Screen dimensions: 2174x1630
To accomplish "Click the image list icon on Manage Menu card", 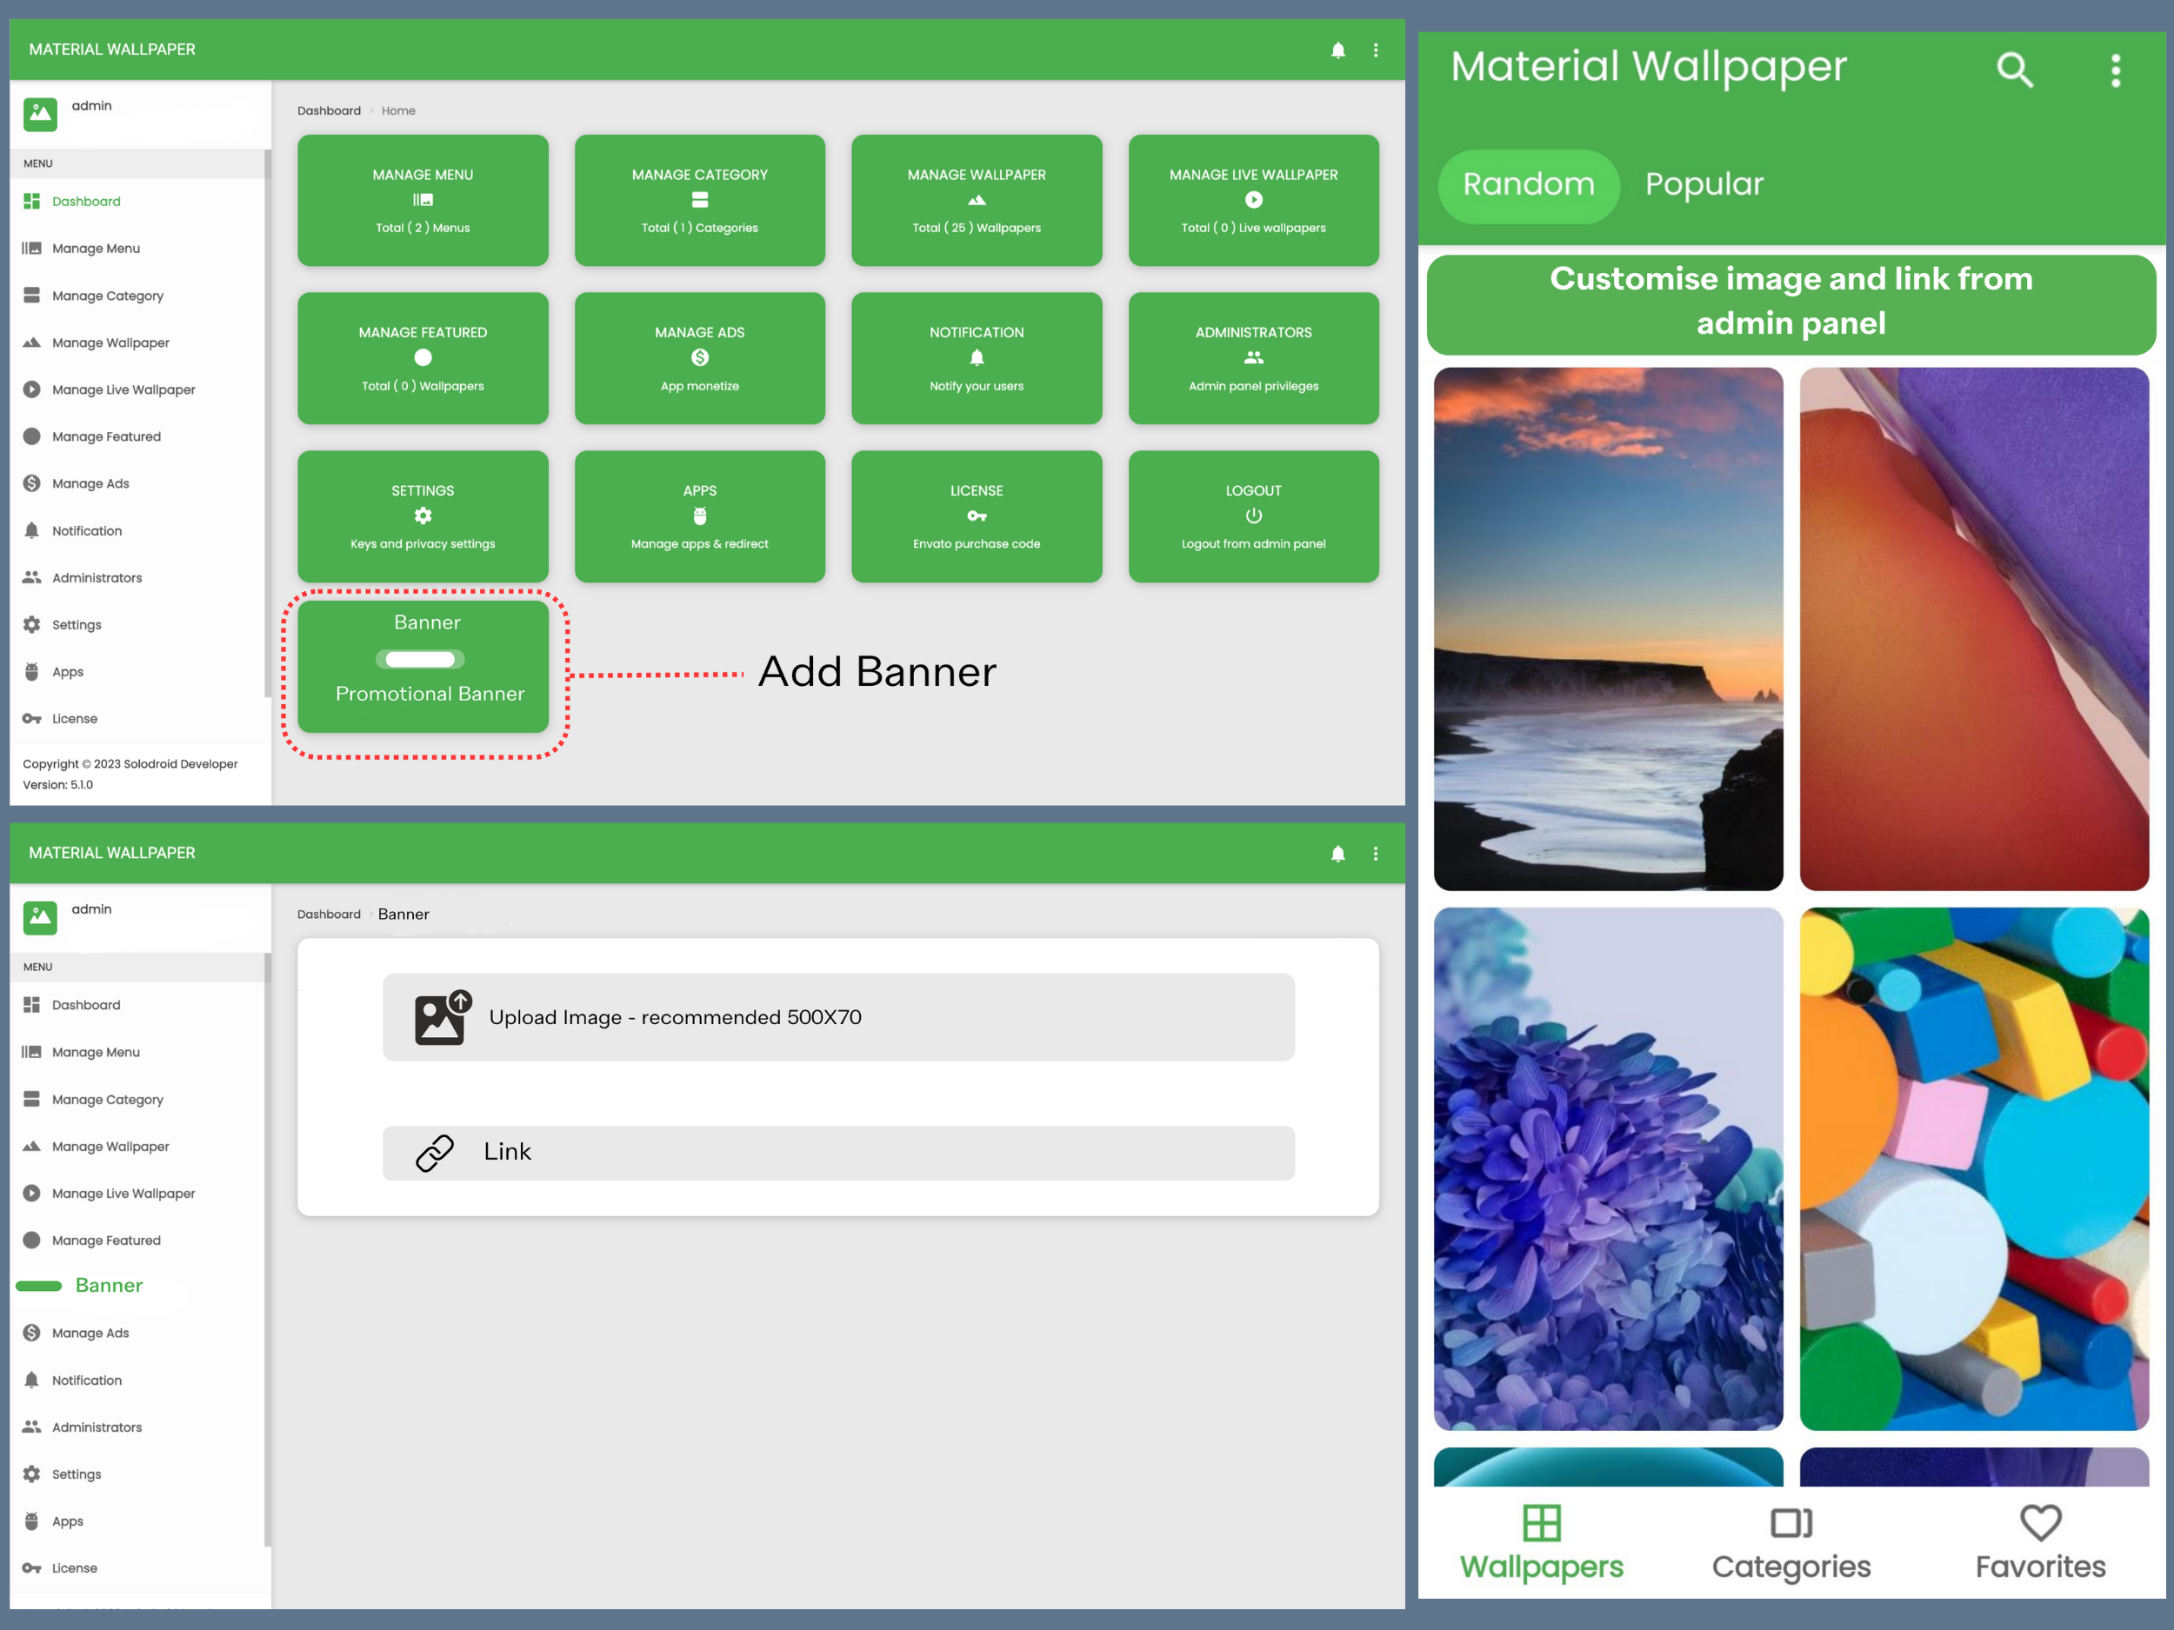I will pos(423,199).
